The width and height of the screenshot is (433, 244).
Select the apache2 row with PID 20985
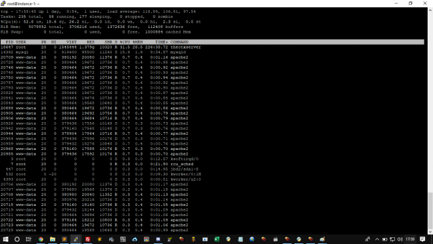point(94,154)
